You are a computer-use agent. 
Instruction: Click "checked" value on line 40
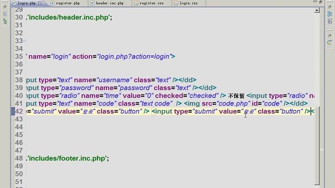[203, 96]
